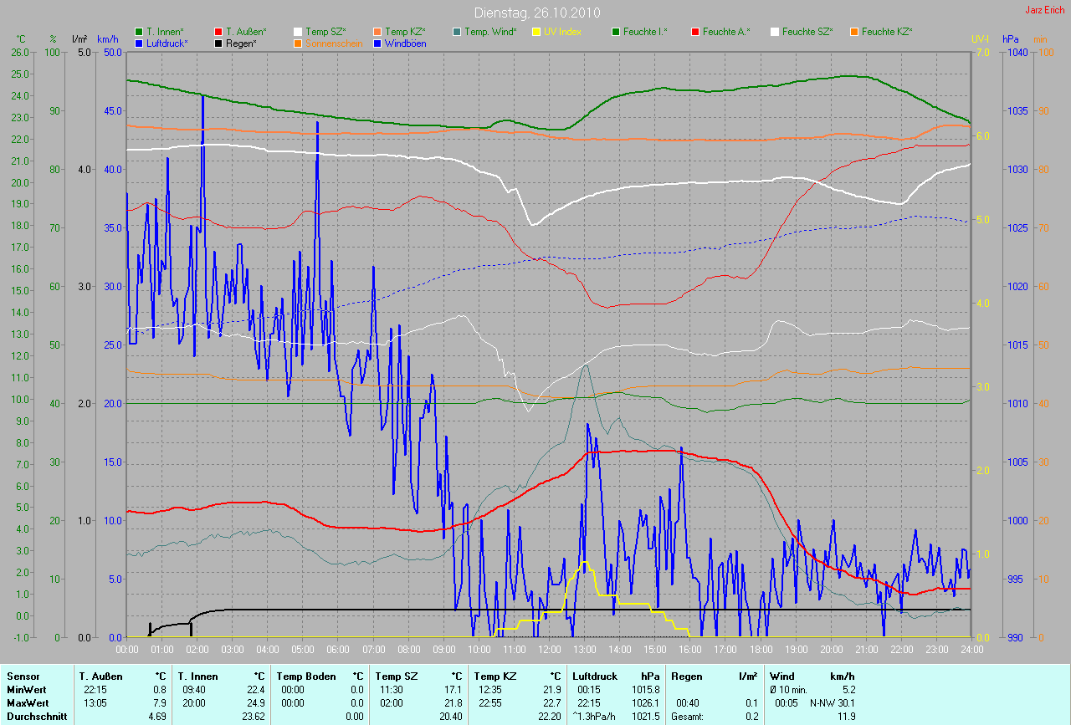1071x725 pixels.
Task: Click the Temp SZ average value "20.40"
Action: [x=450, y=716]
